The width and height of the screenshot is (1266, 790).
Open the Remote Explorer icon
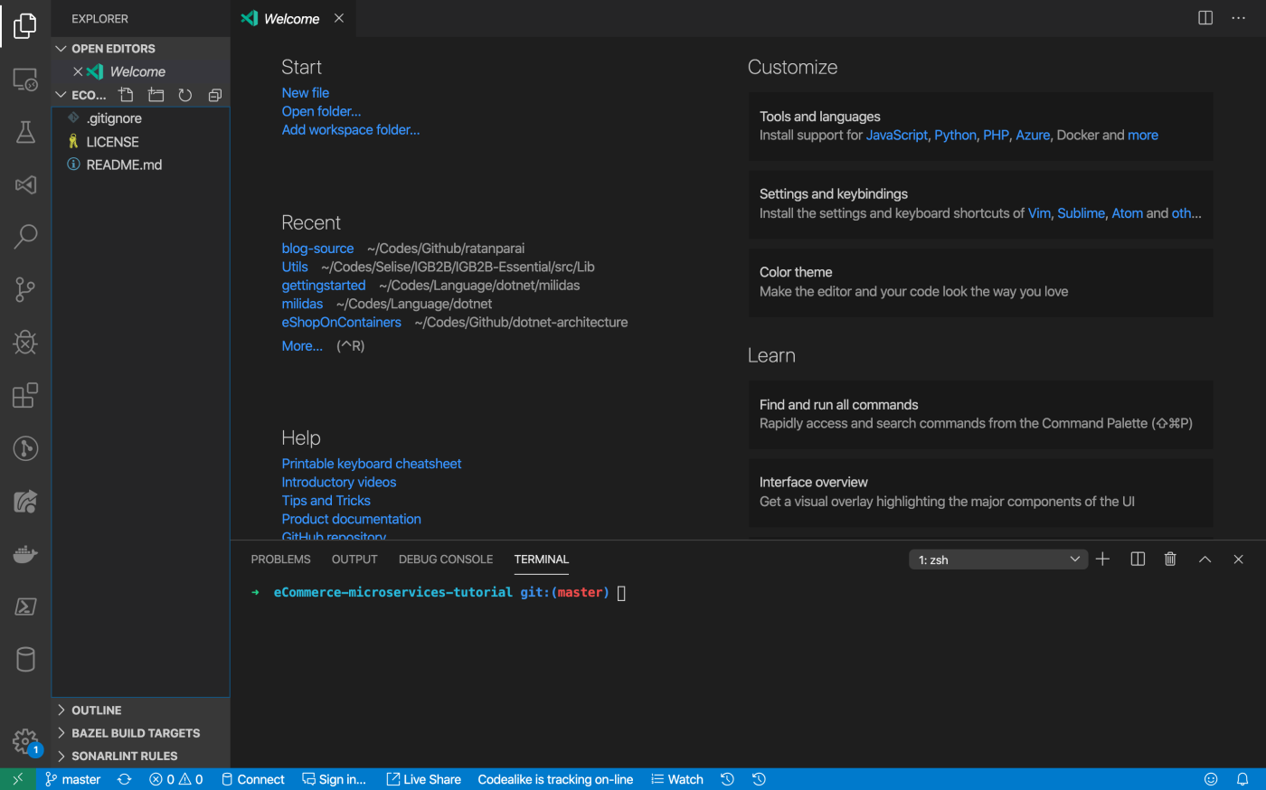(24, 79)
